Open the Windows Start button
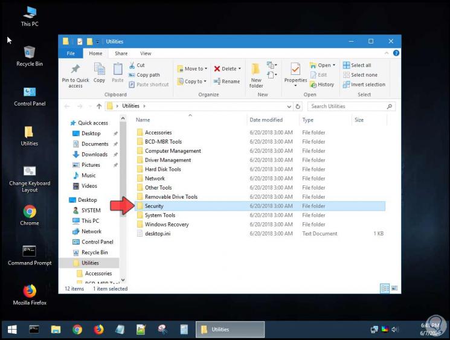 pyautogui.click(x=12, y=329)
